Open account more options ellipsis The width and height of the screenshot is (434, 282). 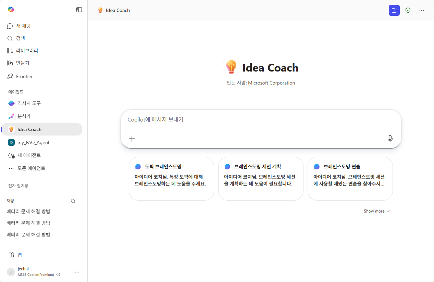tap(77, 272)
